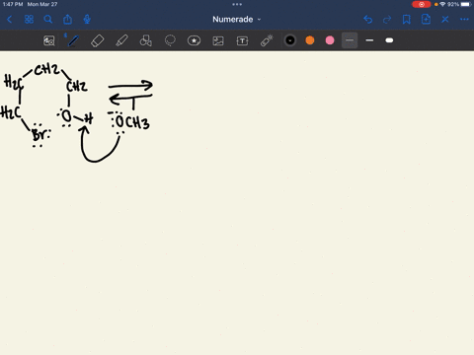Add a new page
This screenshot has width=474, height=355.
426,20
